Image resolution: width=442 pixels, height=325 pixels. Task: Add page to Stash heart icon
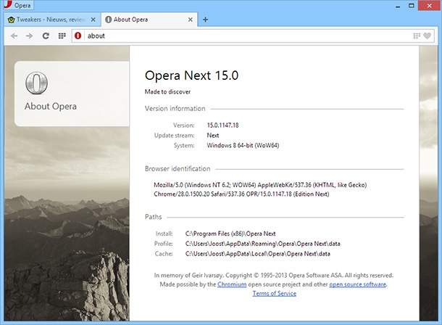click(428, 36)
